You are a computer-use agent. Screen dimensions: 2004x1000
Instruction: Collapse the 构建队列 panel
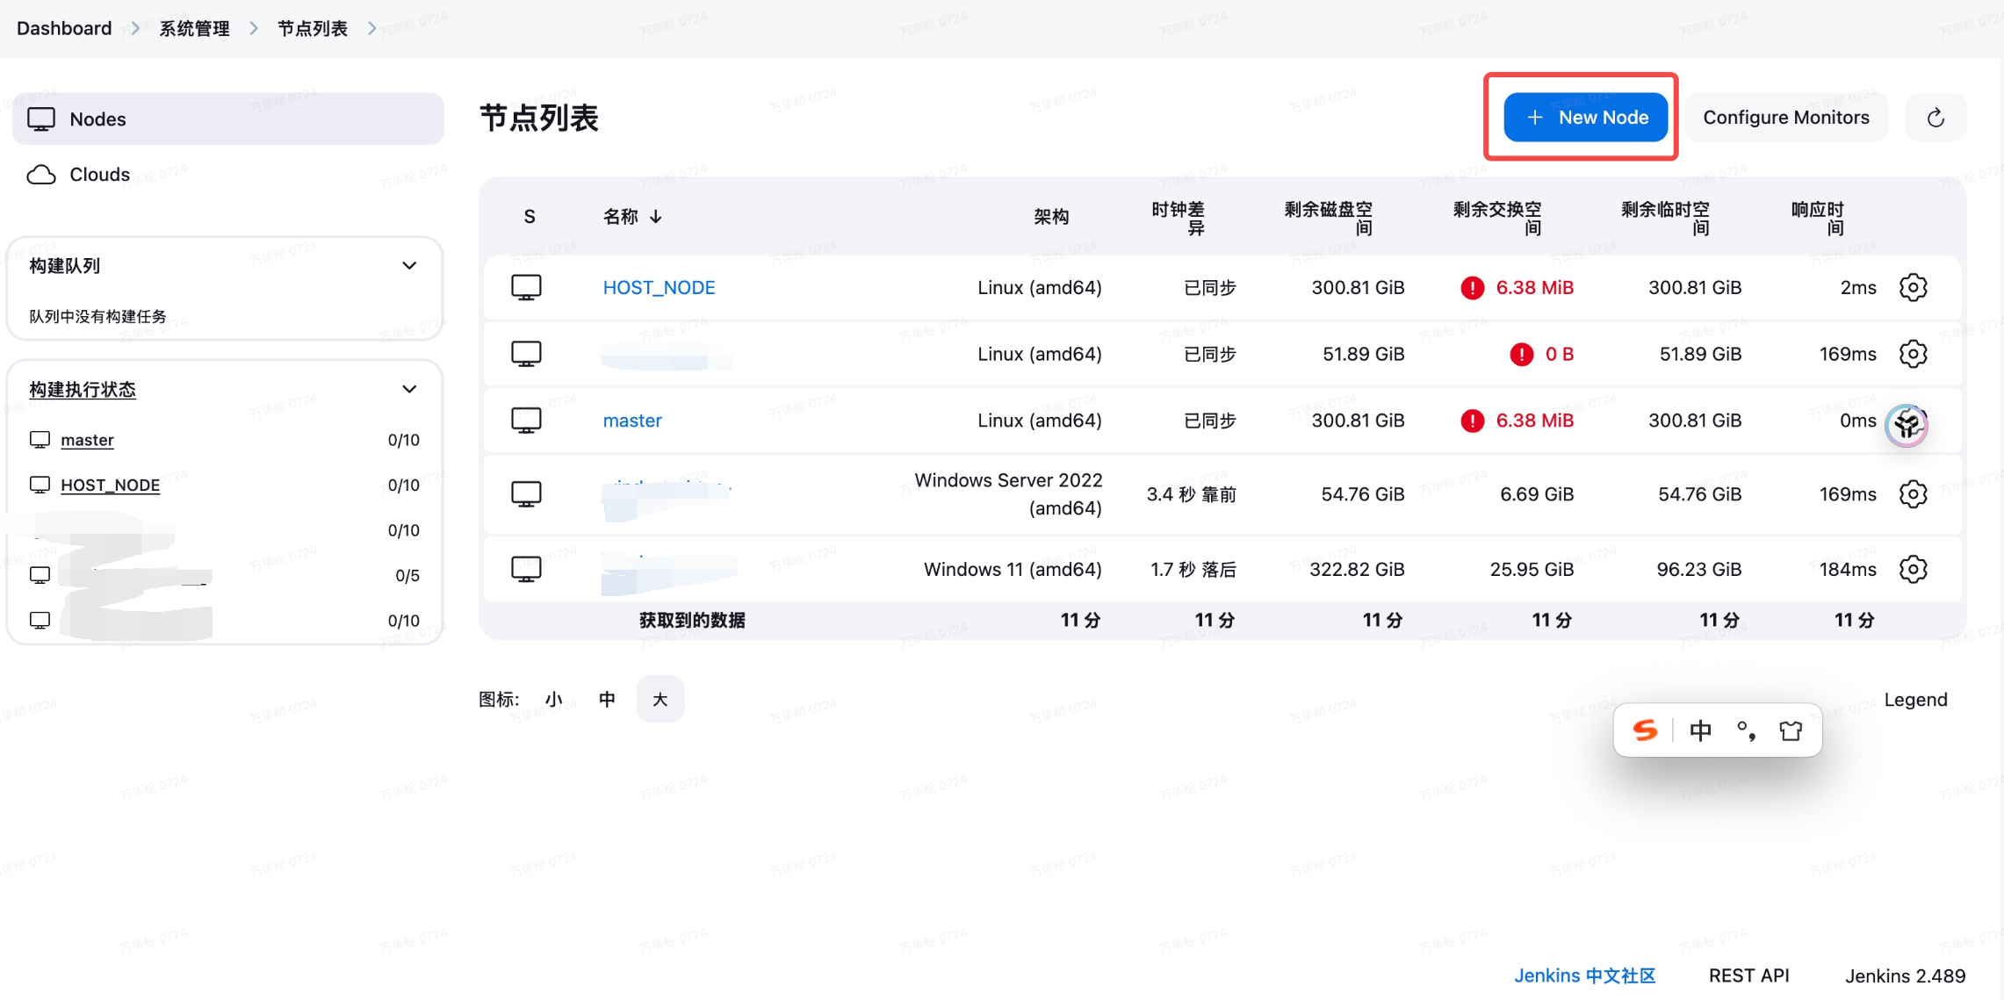[409, 266]
